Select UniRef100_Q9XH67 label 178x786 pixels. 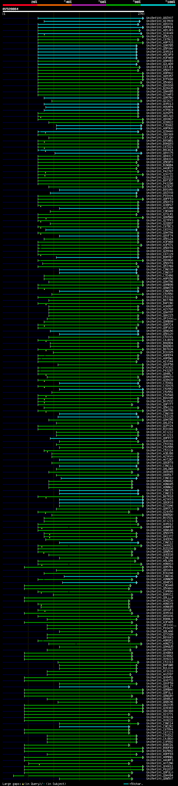[x=160, y=119]
